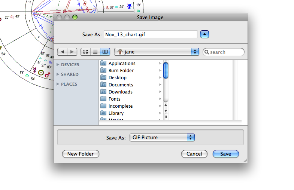Image resolution: width=294 pixels, height=190 pixels.
Task: Select the Downloads folder
Action: click(131, 92)
